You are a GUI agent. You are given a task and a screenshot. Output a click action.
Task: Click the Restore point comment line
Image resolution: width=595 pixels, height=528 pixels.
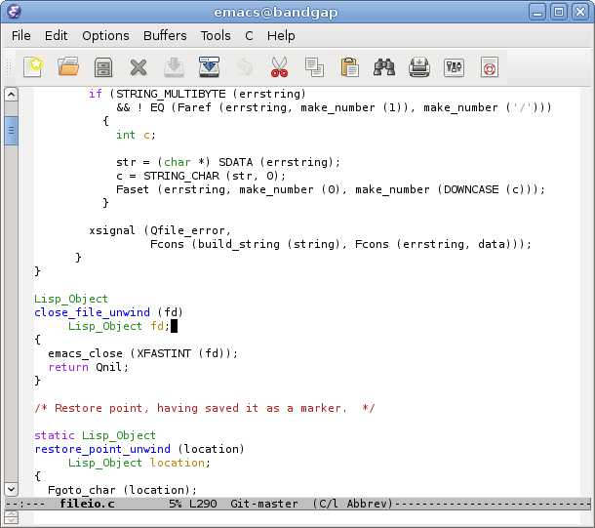point(205,408)
